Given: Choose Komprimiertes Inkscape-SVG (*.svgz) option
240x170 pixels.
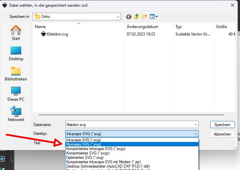Looking at the screenshot, I should click(x=132, y=149).
